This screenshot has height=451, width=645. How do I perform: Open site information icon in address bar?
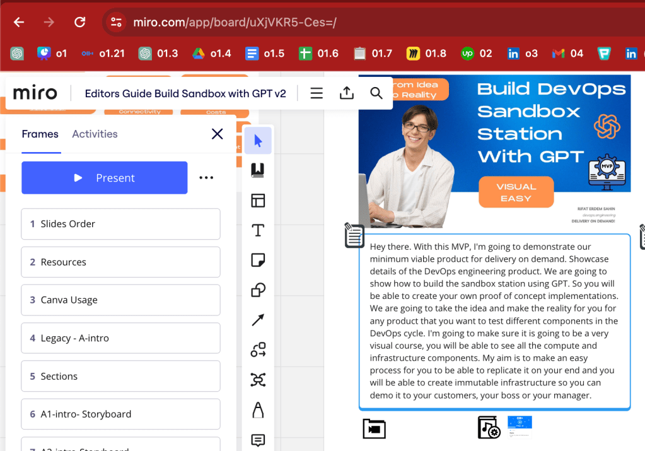pos(116,22)
